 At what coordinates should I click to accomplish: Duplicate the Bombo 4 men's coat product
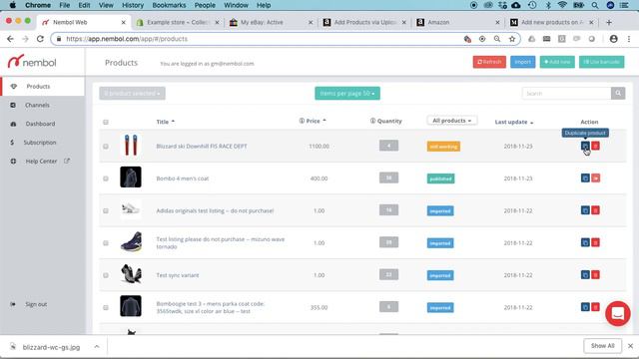click(585, 178)
